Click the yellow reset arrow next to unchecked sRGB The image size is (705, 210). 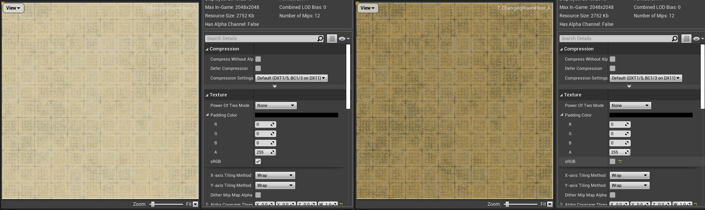point(620,161)
